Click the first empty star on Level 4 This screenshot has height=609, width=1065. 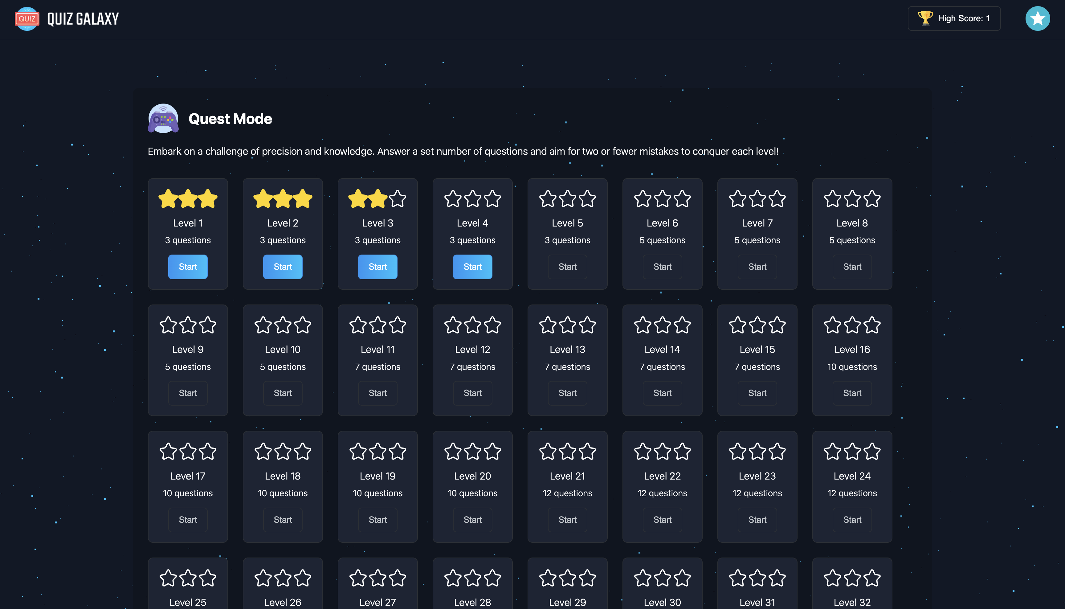point(453,199)
